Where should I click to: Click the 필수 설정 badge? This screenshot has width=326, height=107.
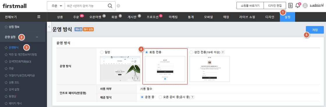coord(88,29)
